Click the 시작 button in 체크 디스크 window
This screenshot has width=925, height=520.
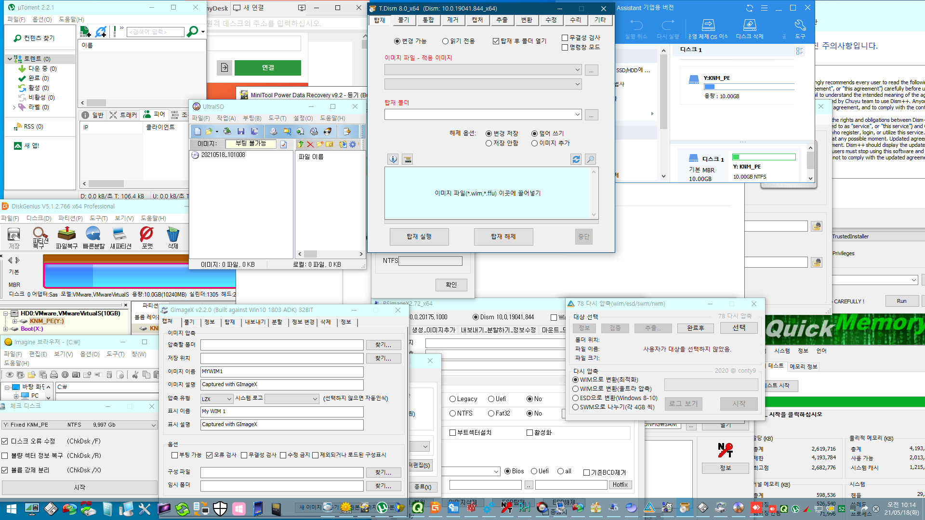(x=79, y=488)
